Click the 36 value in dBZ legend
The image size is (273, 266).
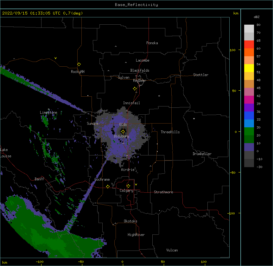258,112
